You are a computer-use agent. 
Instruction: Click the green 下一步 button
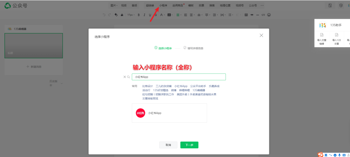189,145
